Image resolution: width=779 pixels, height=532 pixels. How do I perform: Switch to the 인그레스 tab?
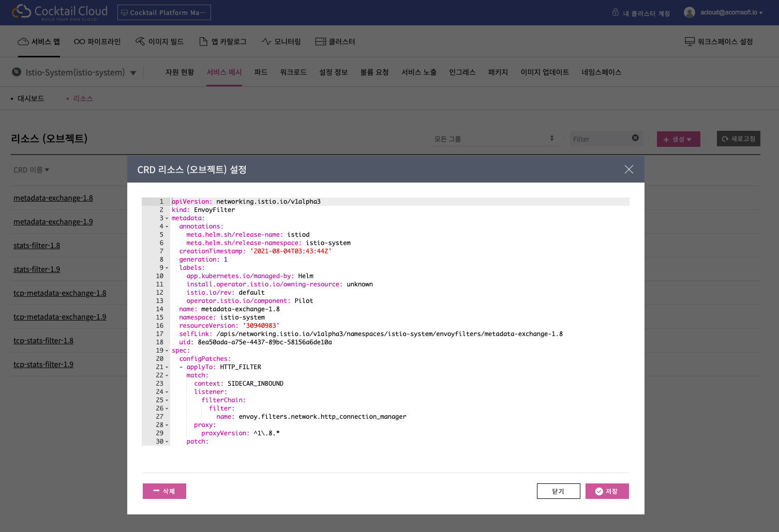462,72
